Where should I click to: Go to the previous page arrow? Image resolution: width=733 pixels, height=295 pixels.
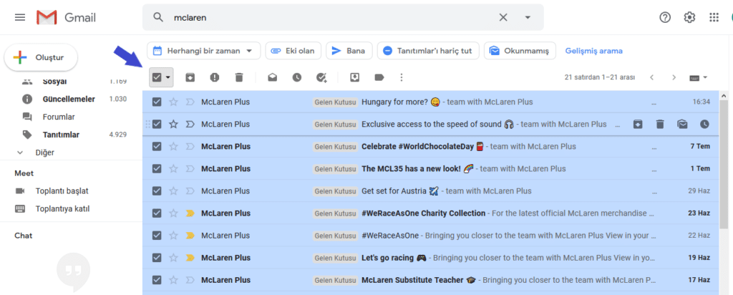coord(651,77)
